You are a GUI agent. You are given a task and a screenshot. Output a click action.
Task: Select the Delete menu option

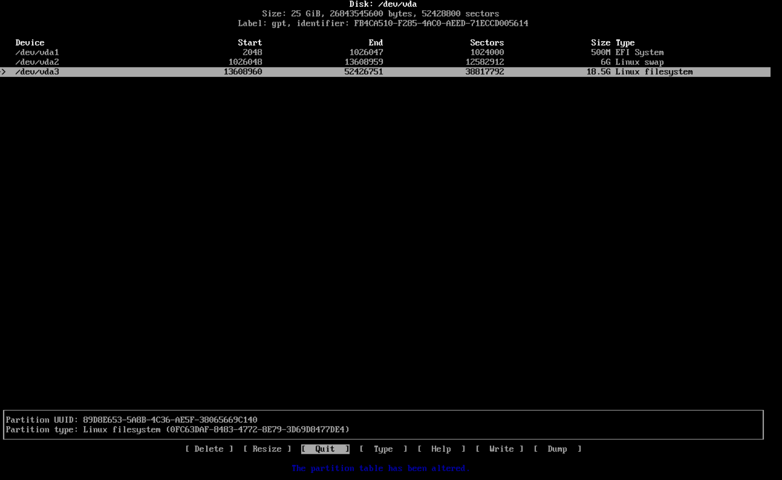(209, 449)
